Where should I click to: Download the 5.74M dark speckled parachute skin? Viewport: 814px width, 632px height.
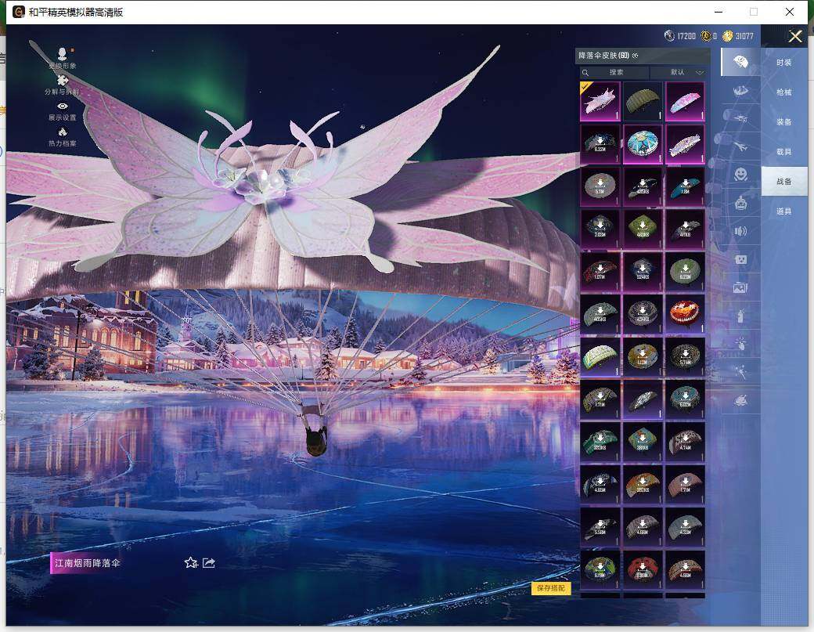coord(685,357)
